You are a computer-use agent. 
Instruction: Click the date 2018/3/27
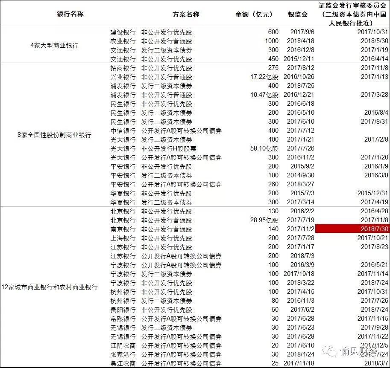tap(300, 184)
